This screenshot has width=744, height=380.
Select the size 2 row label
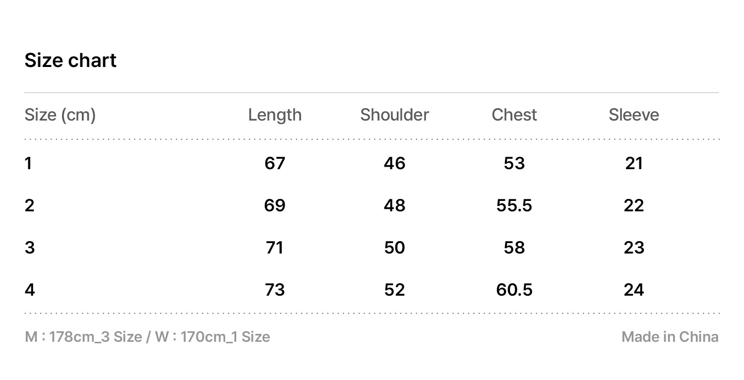tap(29, 205)
